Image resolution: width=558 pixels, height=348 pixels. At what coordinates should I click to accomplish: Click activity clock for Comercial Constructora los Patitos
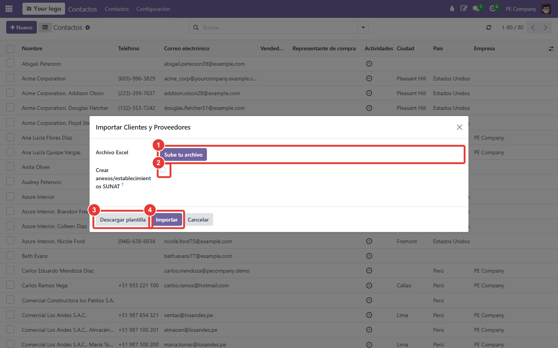pos(369,300)
